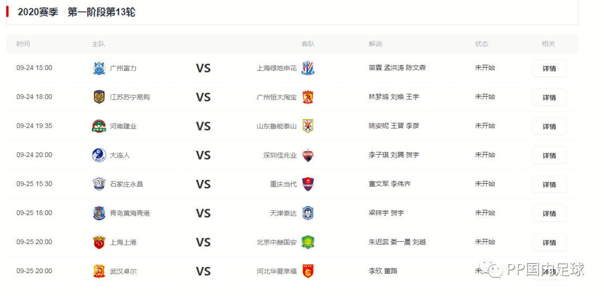Open 详情 for the 河南建业 match
The width and height of the screenshot is (604, 296).
[549, 127]
